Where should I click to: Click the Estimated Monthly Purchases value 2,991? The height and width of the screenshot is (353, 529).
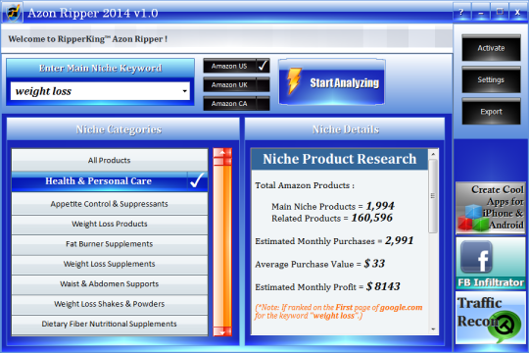tap(399, 240)
